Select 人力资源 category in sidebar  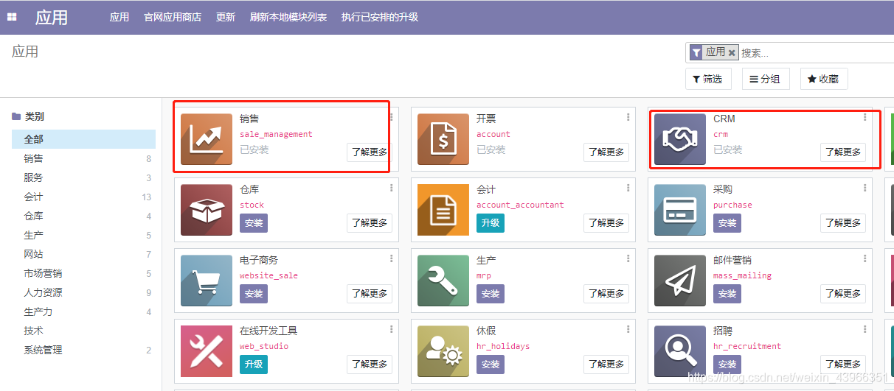tap(83, 292)
